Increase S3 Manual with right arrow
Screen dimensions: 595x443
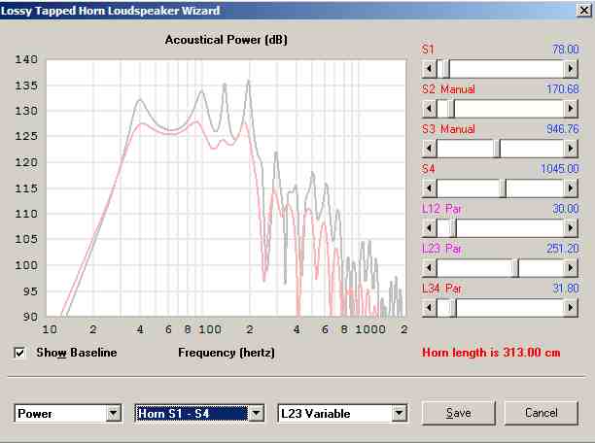click(570, 149)
